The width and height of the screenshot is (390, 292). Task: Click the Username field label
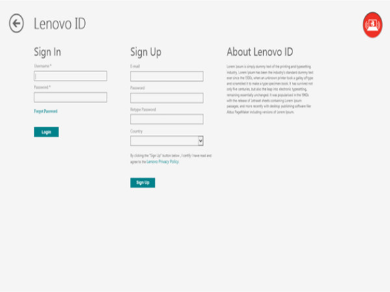(x=42, y=66)
